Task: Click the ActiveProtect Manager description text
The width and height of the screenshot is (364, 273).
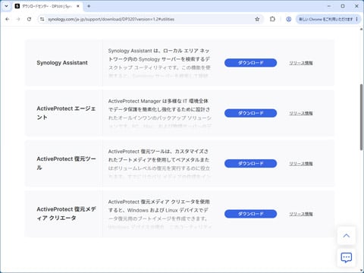Action: point(159,113)
